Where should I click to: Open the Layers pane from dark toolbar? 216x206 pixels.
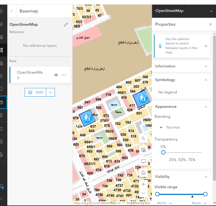1,24
